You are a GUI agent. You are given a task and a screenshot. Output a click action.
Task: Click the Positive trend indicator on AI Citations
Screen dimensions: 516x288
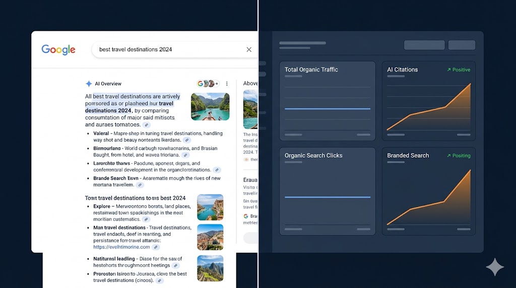(459, 69)
